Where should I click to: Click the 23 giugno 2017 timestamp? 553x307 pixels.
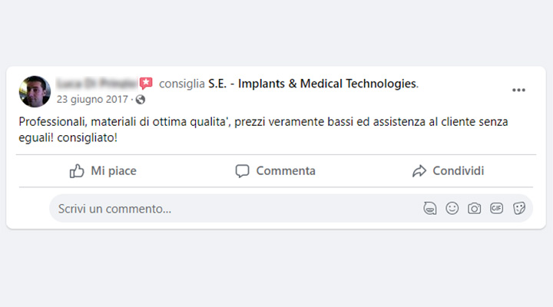pyautogui.click(x=92, y=100)
